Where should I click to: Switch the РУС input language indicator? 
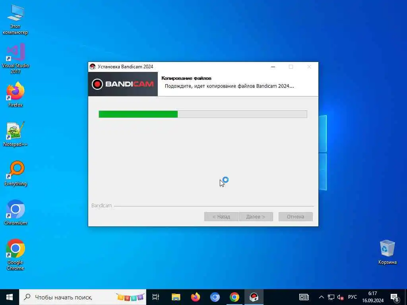(352, 297)
